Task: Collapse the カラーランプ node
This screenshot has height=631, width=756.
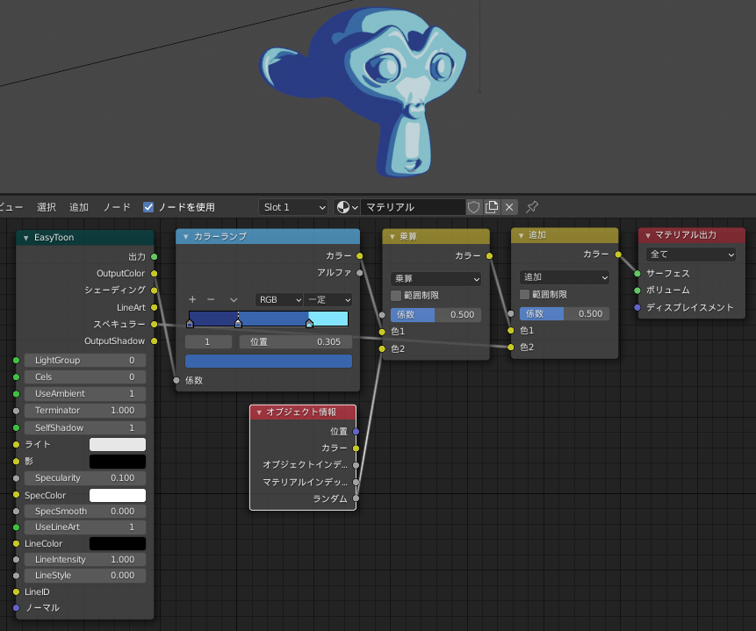Action: tap(185, 237)
